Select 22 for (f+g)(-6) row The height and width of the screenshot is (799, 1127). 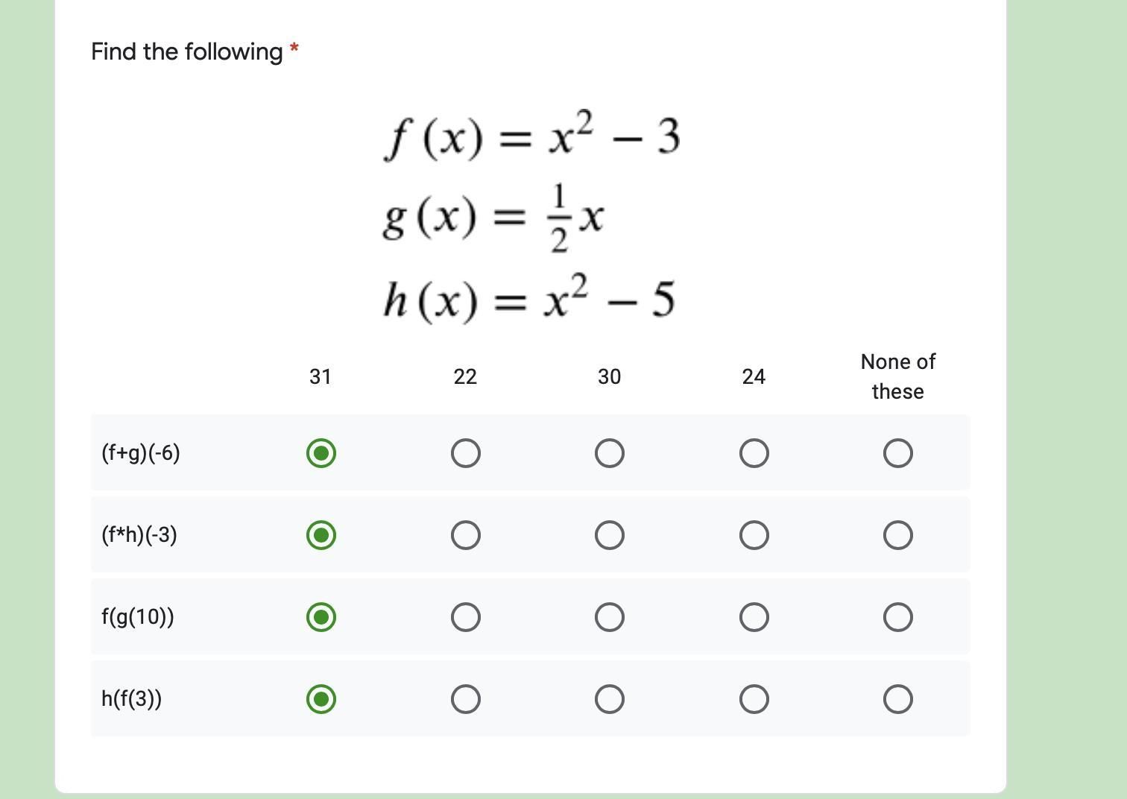click(465, 453)
